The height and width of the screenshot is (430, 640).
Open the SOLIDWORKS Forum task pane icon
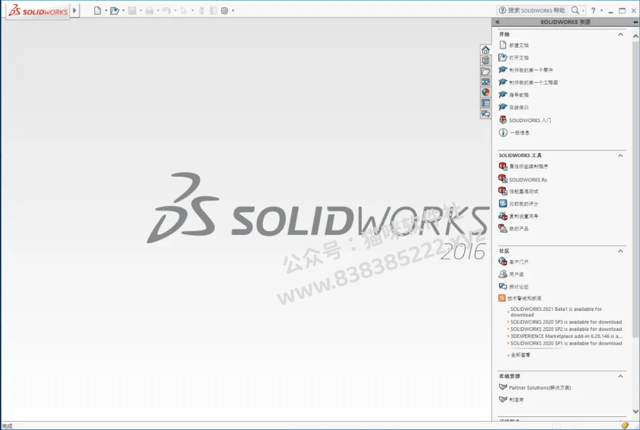pyautogui.click(x=485, y=114)
